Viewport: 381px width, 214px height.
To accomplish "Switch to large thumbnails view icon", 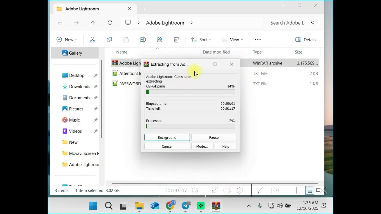I will point(318,191).
